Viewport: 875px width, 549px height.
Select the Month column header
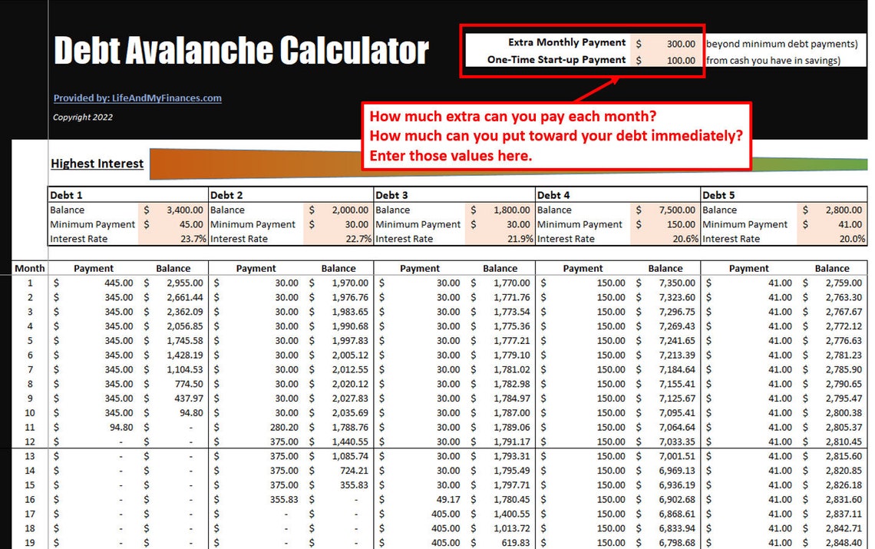point(29,268)
